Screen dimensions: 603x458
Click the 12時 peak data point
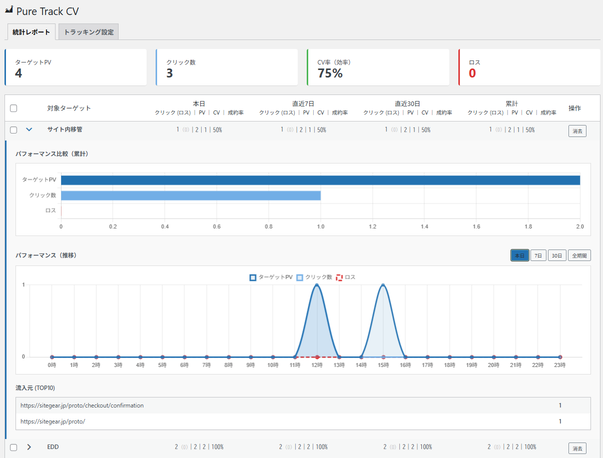(x=317, y=285)
